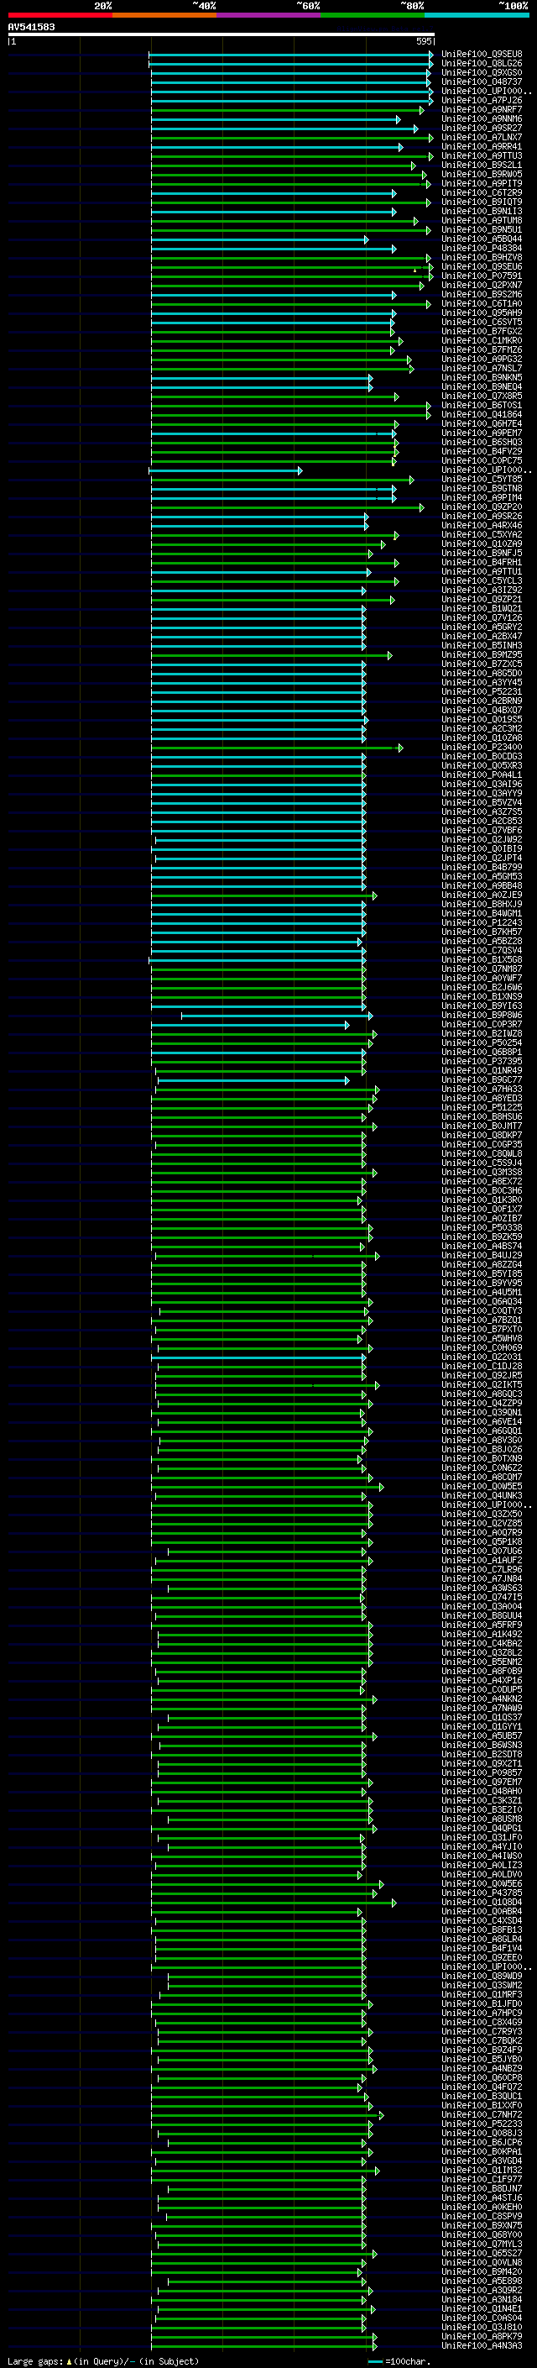The height and width of the screenshot is (2368, 537).
Task: Select UniRef100_A7LNX7 entry
Action: coord(482,137)
